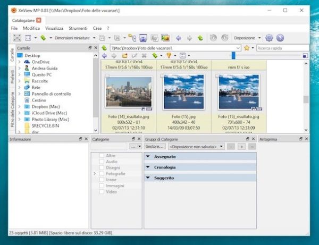Click the red delete X icon
This screenshot has width=319, height=245.
coord(144,55)
